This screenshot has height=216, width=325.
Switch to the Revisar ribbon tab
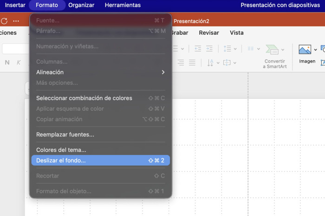209,33
